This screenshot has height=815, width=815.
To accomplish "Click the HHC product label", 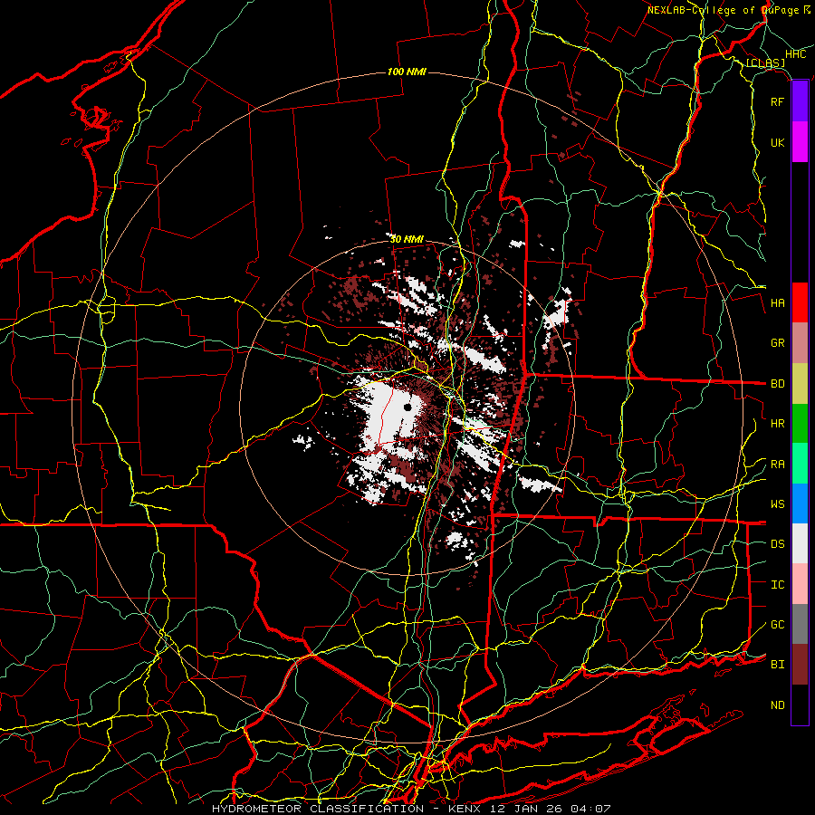I will (795, 54).
